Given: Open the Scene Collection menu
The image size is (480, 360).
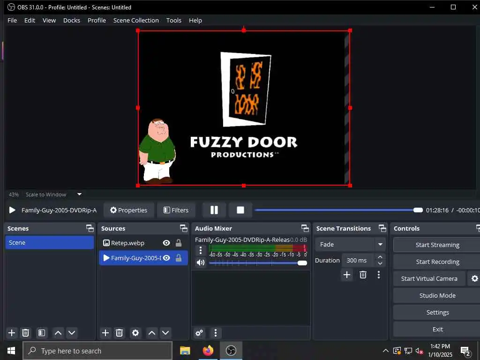Looking at the screenshot, I should (x=136, y=20).
